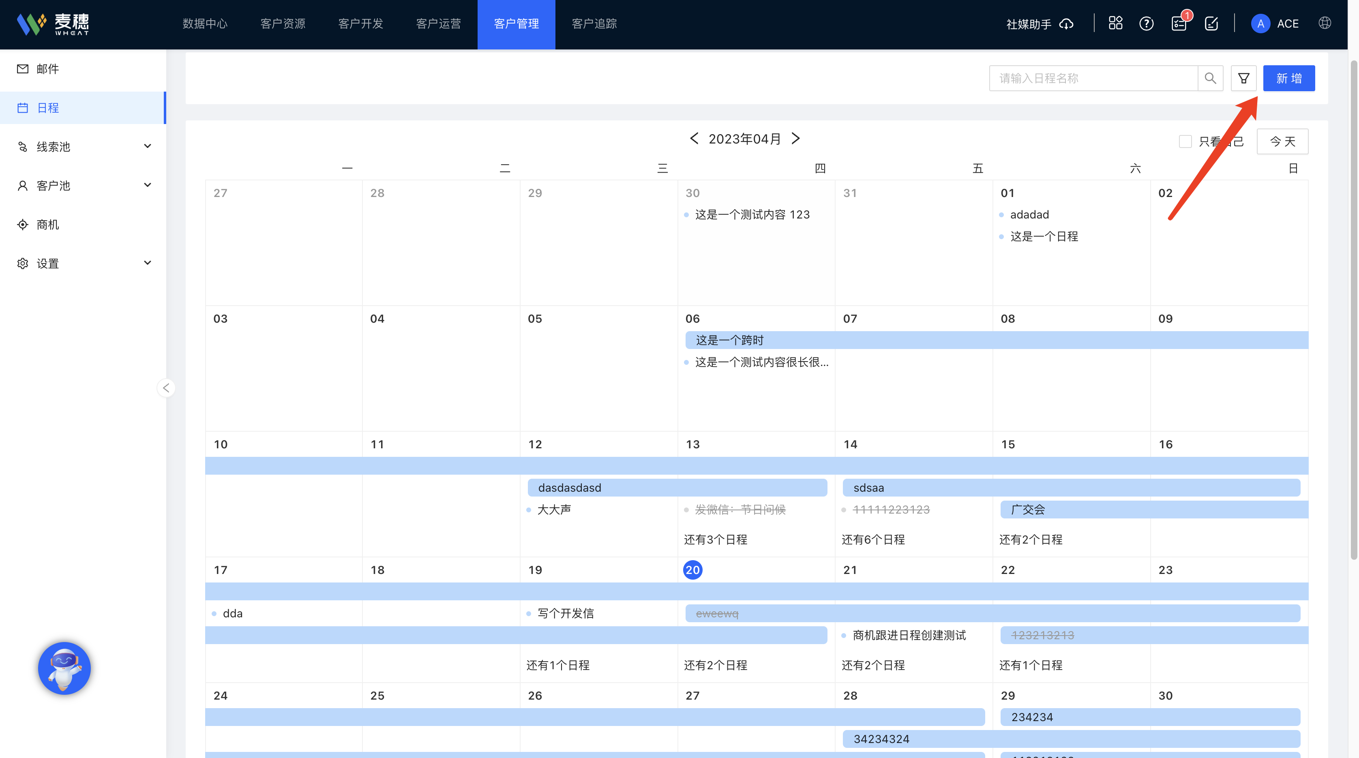Click the 日程 calendar icon in sidebar
Image resolution: width=1359 pixels, height=758 pixels.
point(23,108)
